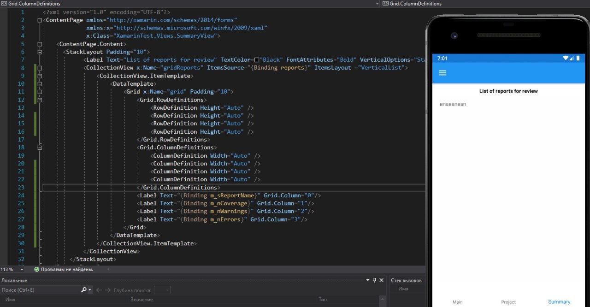
Task: Click the closing /Grid.RowDefinitions tag on line 17
Action: click(173, 140)
